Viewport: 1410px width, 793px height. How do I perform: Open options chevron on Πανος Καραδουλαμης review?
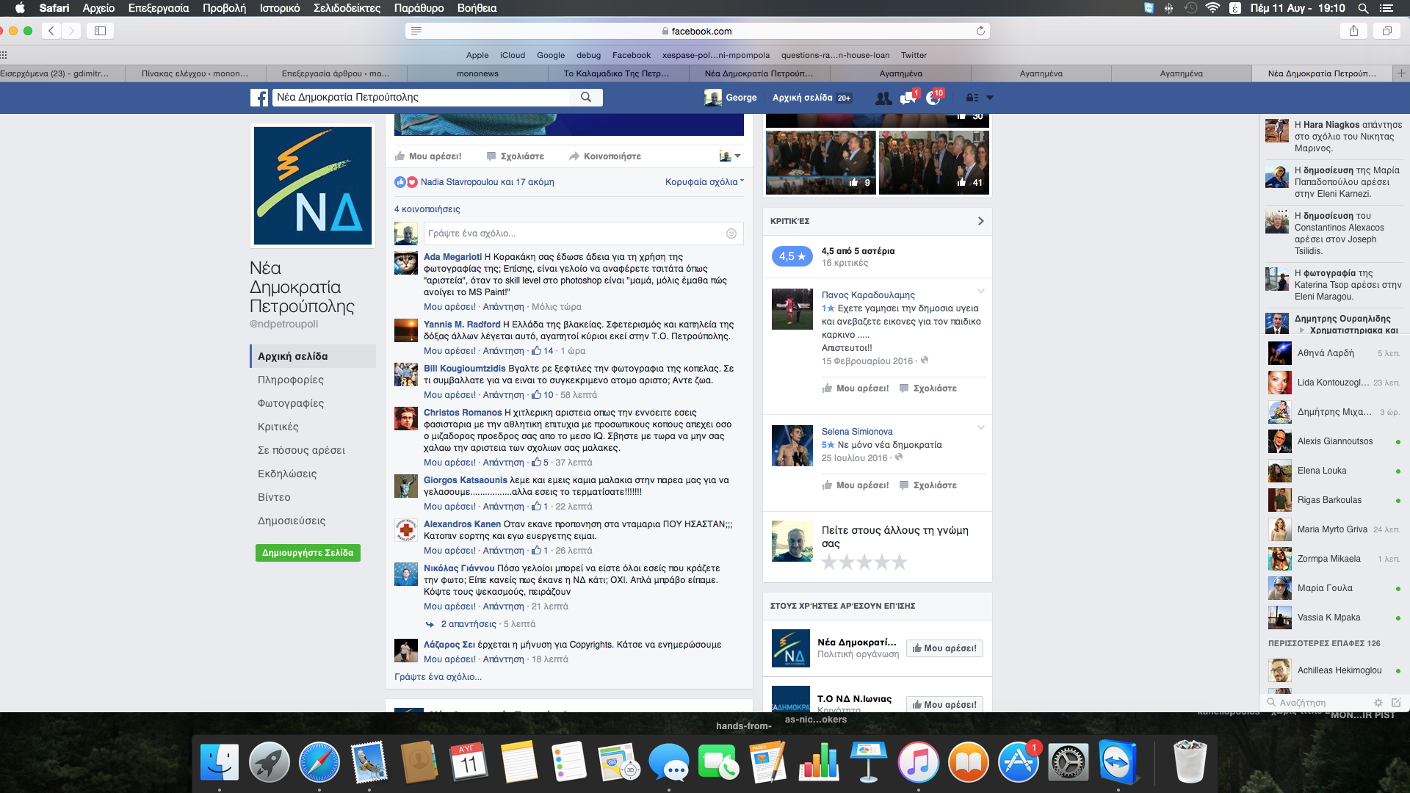click(980, 292)
